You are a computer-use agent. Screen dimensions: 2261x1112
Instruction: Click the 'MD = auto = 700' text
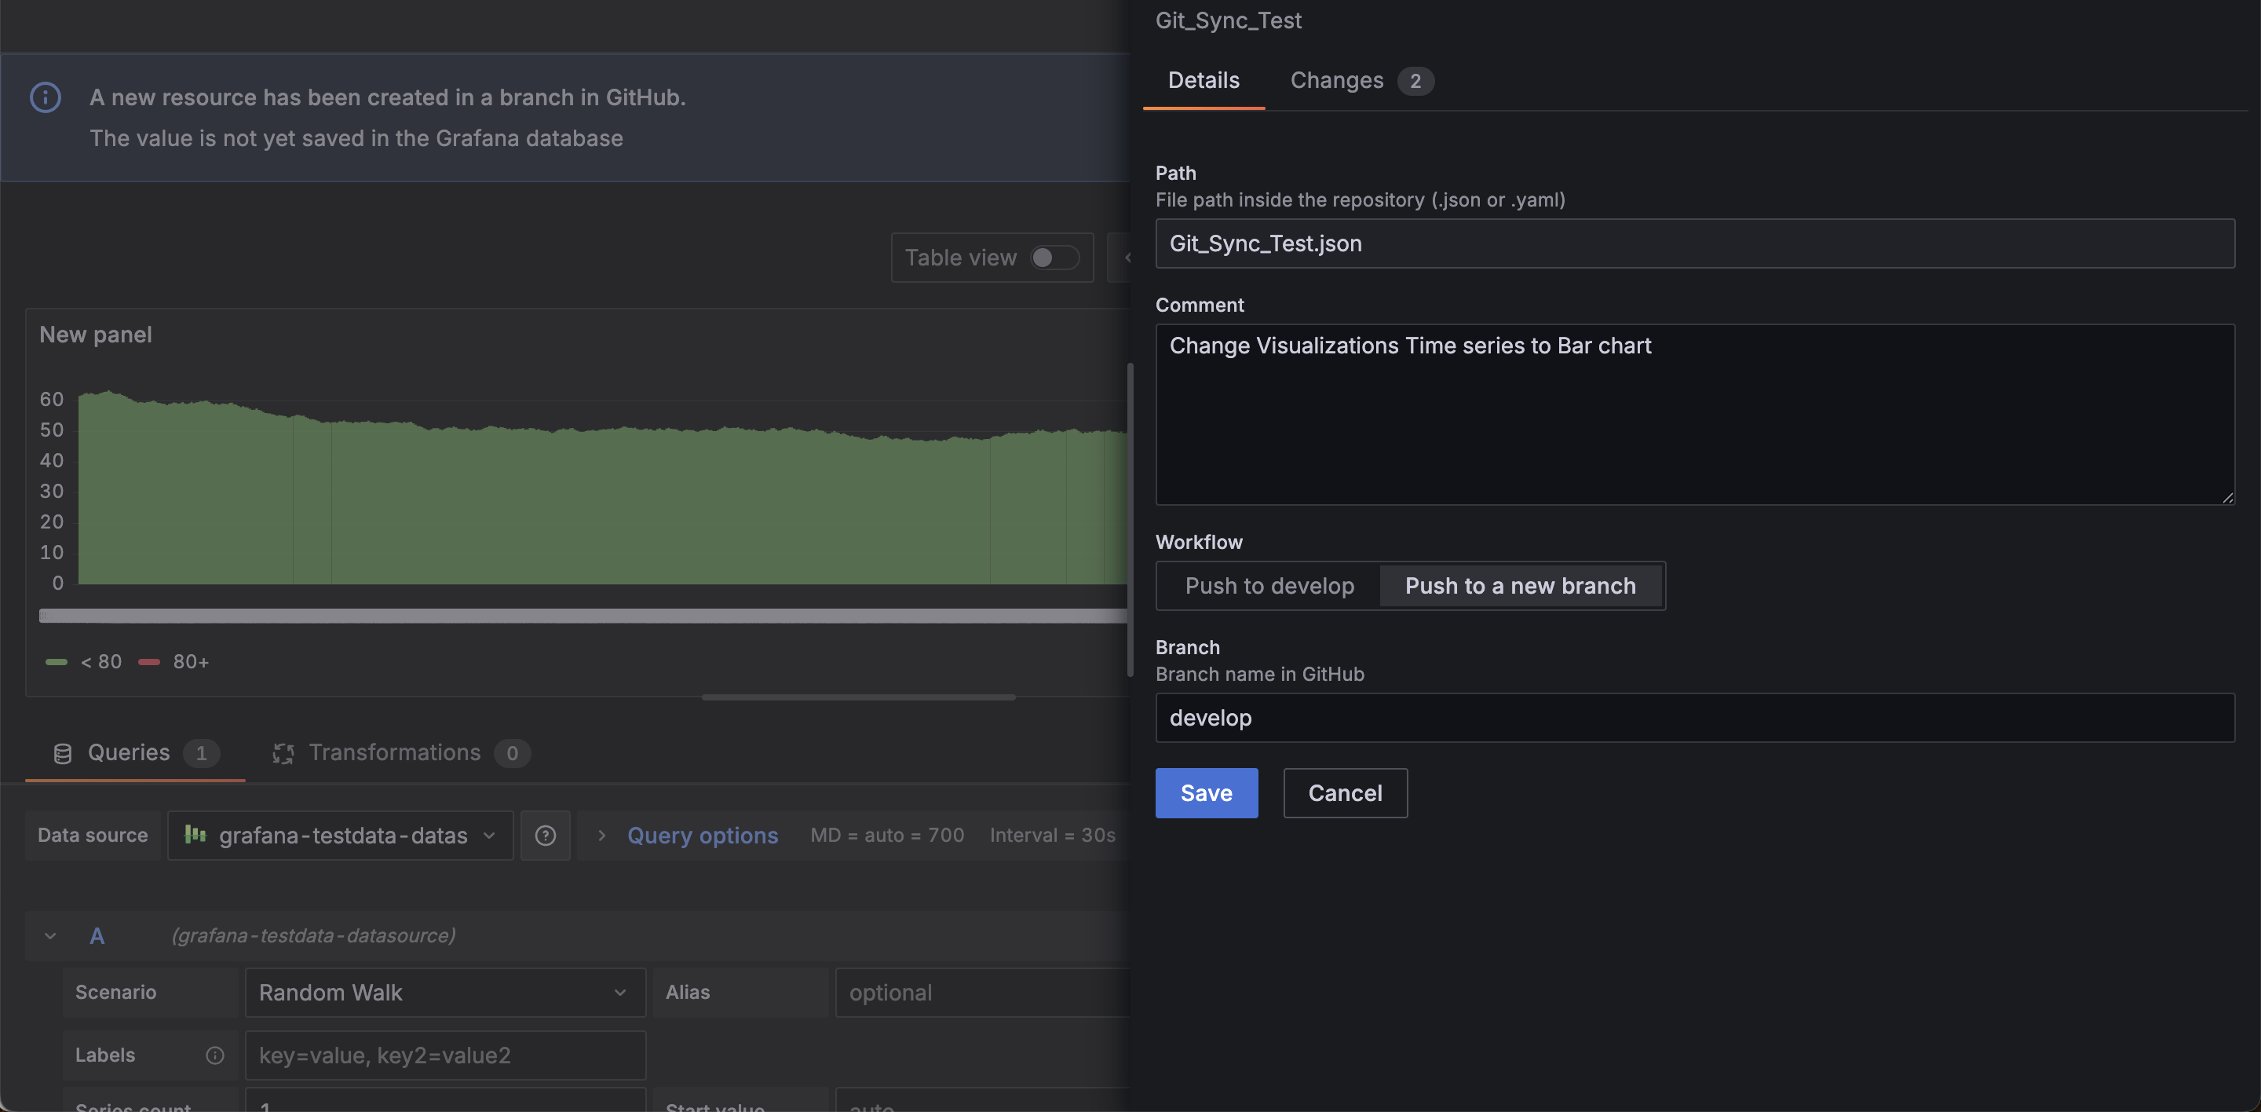887,836
